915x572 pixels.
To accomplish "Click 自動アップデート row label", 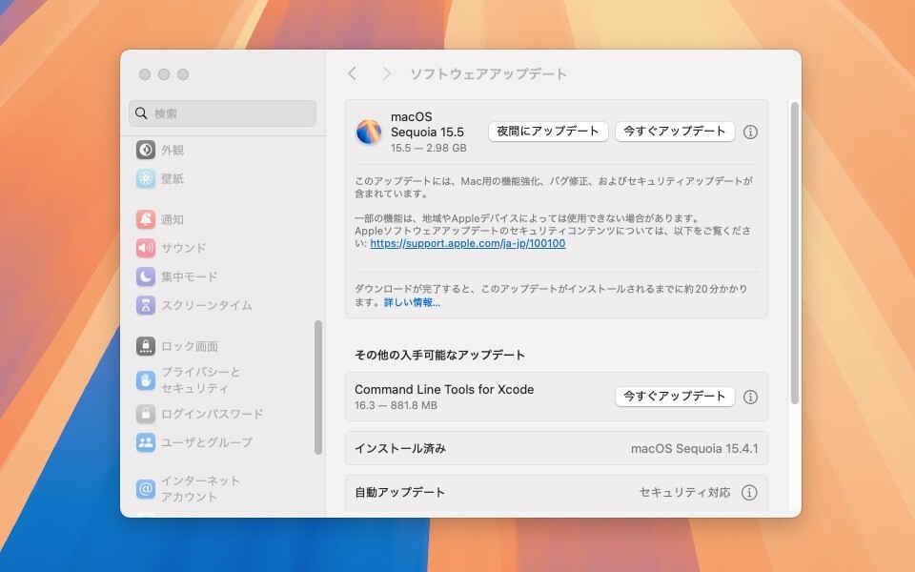I will [x=399, y=492].
